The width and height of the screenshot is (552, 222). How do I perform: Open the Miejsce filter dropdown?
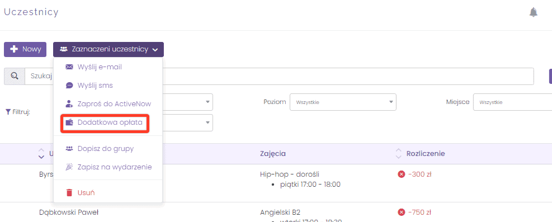click(512, 102)
